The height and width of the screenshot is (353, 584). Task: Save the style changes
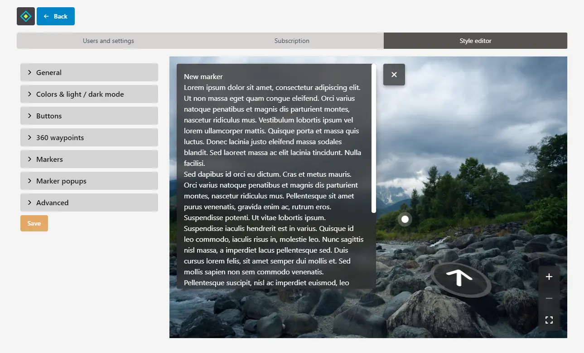(x=34, y=223)
